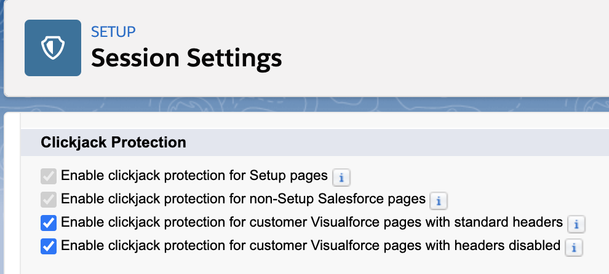Click the Visualforce pages with standard headers label

(312, 222)
